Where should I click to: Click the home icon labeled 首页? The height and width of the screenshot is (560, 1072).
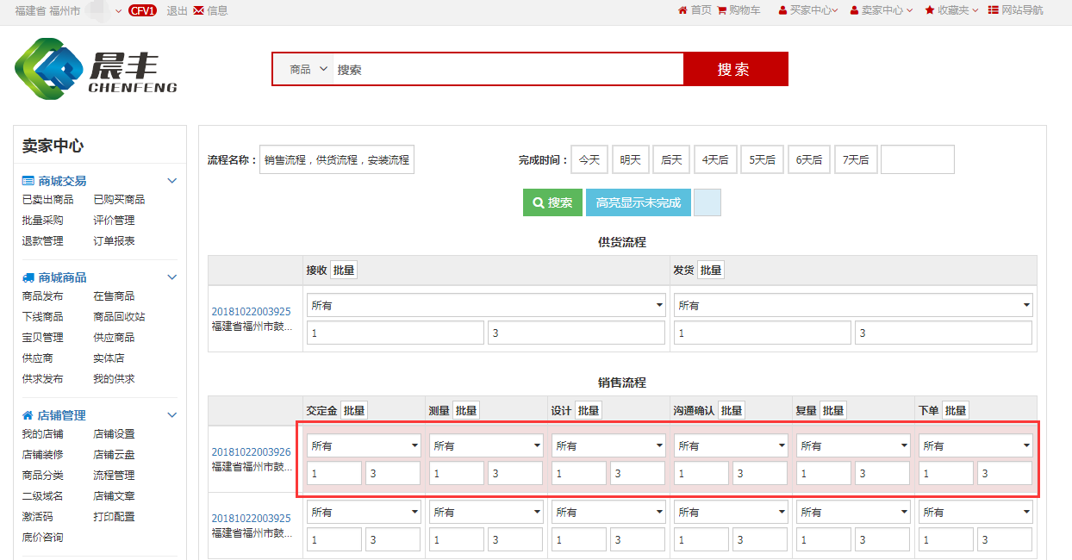pyautogui.click(x=682, y=10)
